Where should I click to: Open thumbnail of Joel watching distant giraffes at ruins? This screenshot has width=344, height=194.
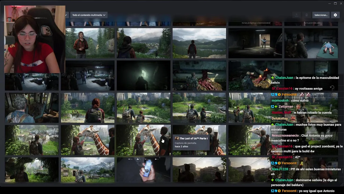pyautogui.click(x=32, y=140)
